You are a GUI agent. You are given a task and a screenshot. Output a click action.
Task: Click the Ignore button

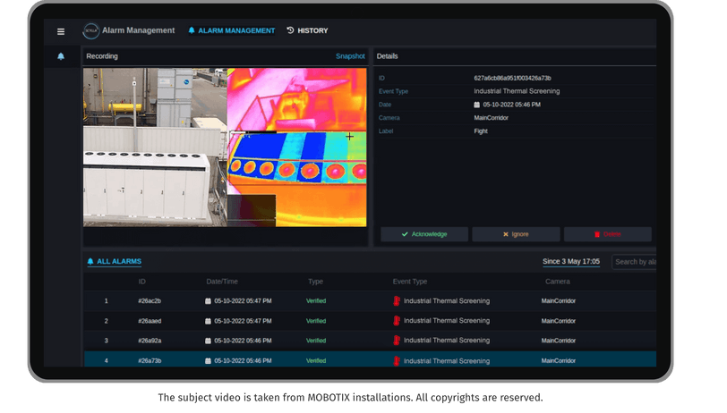[516, 234]
